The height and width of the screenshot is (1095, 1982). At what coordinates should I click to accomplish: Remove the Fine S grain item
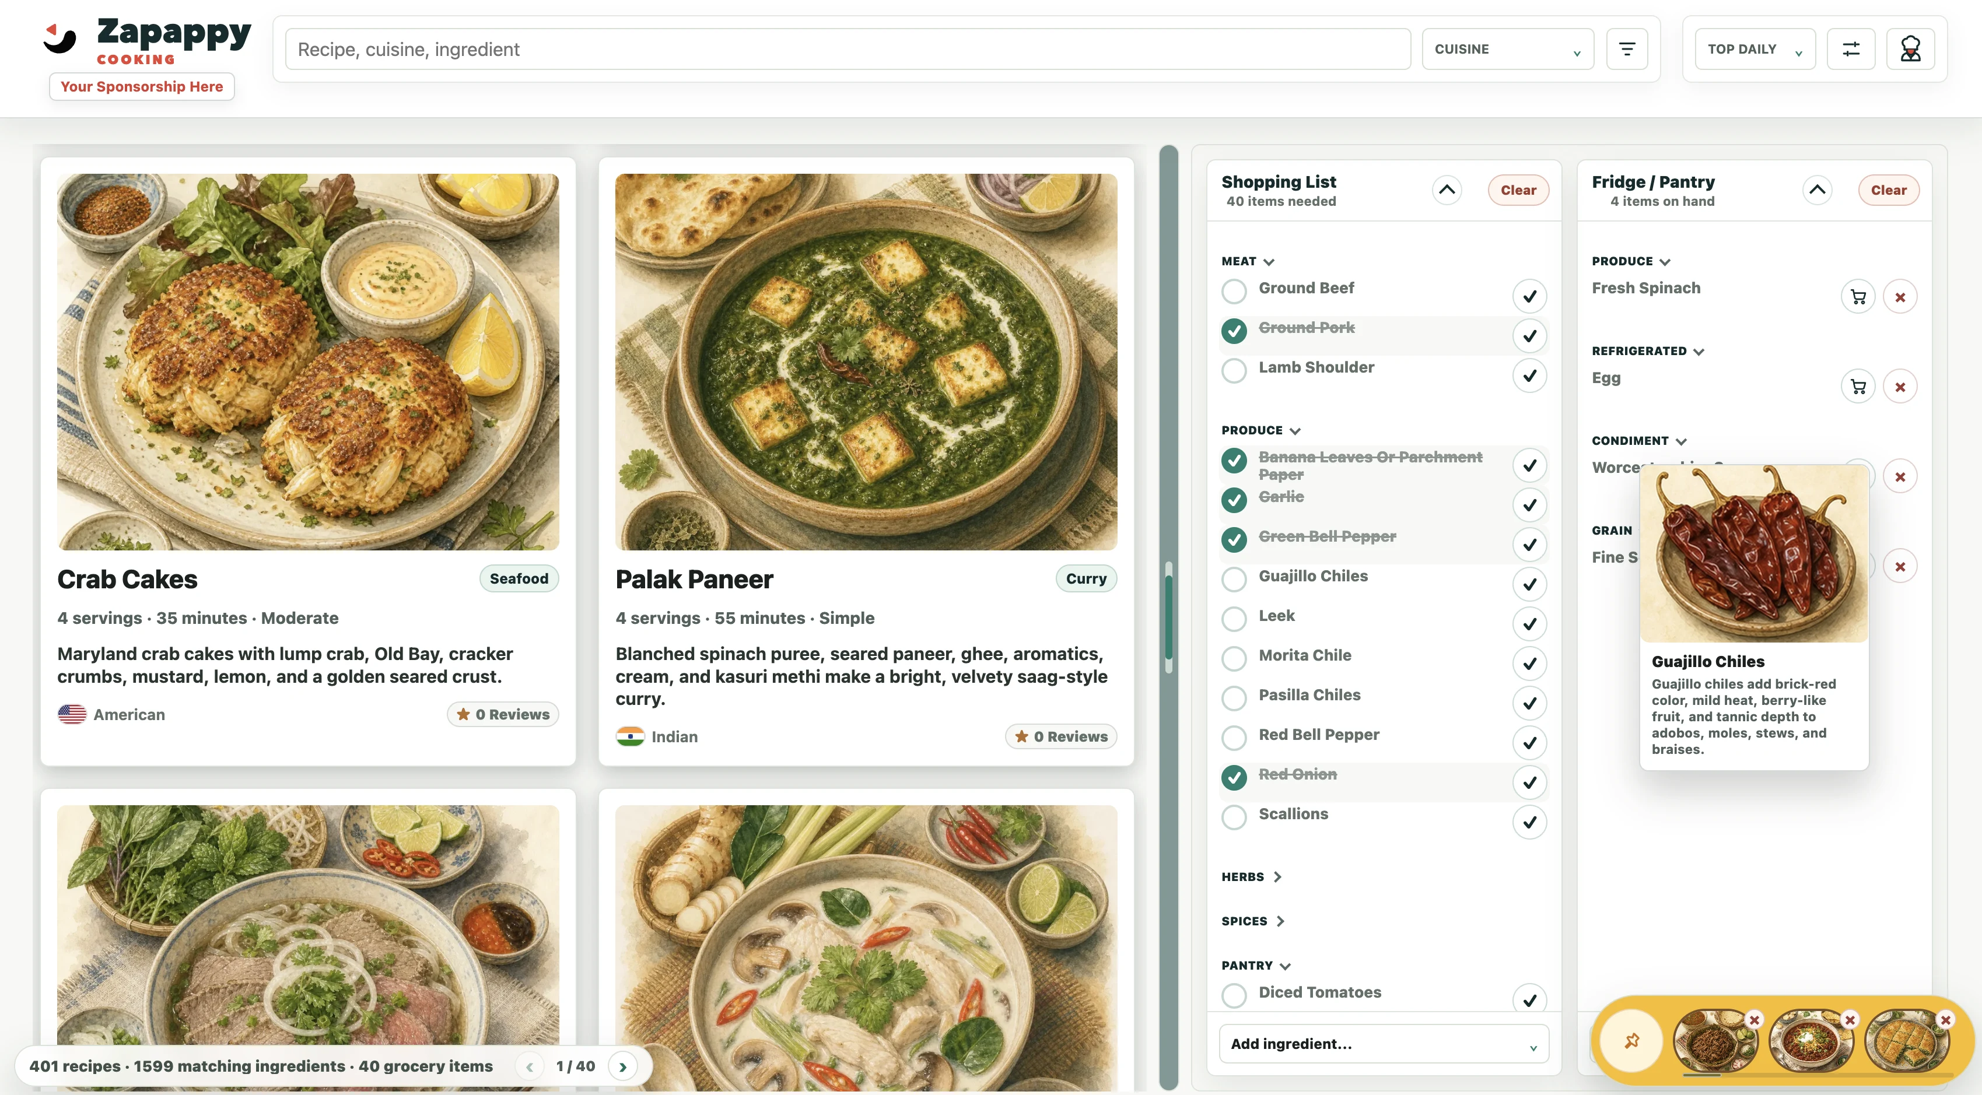(x=1900, y=567)
